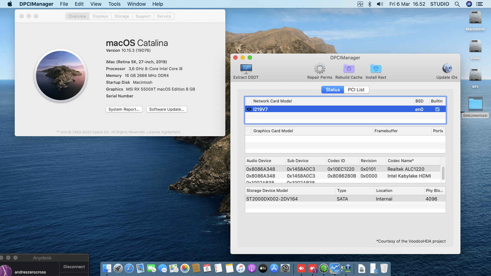The width and height of the screenshot is (491, 276).
Task: Toggle Builtin checkbox for I219V7
Action: [437, 109]
